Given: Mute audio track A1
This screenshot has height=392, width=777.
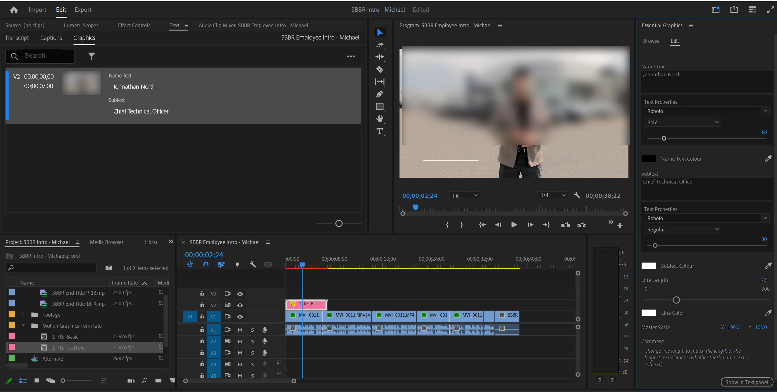Looking at the screenshot, I should (x=240, y=330).
